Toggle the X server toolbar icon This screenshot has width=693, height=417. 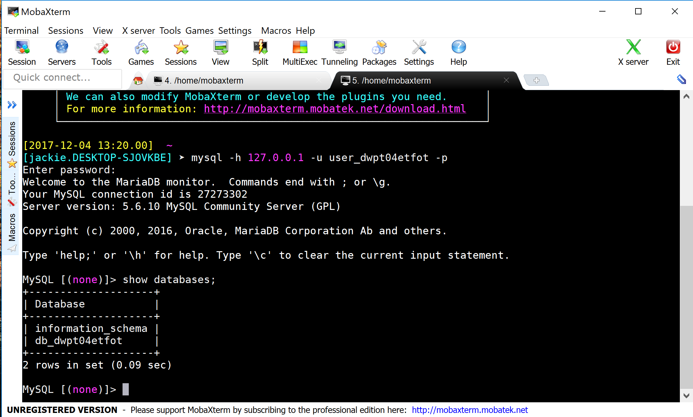tap(633, 53)
